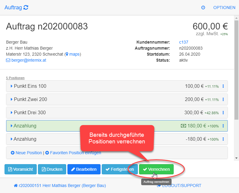Viewport: 239px width, 193px height.
Task: Click the Status value aktiv
Action: tap(183, 60)
